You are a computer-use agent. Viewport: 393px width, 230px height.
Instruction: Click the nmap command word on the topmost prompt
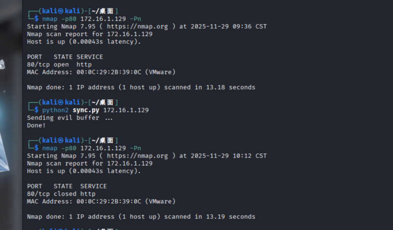(50, 19)
